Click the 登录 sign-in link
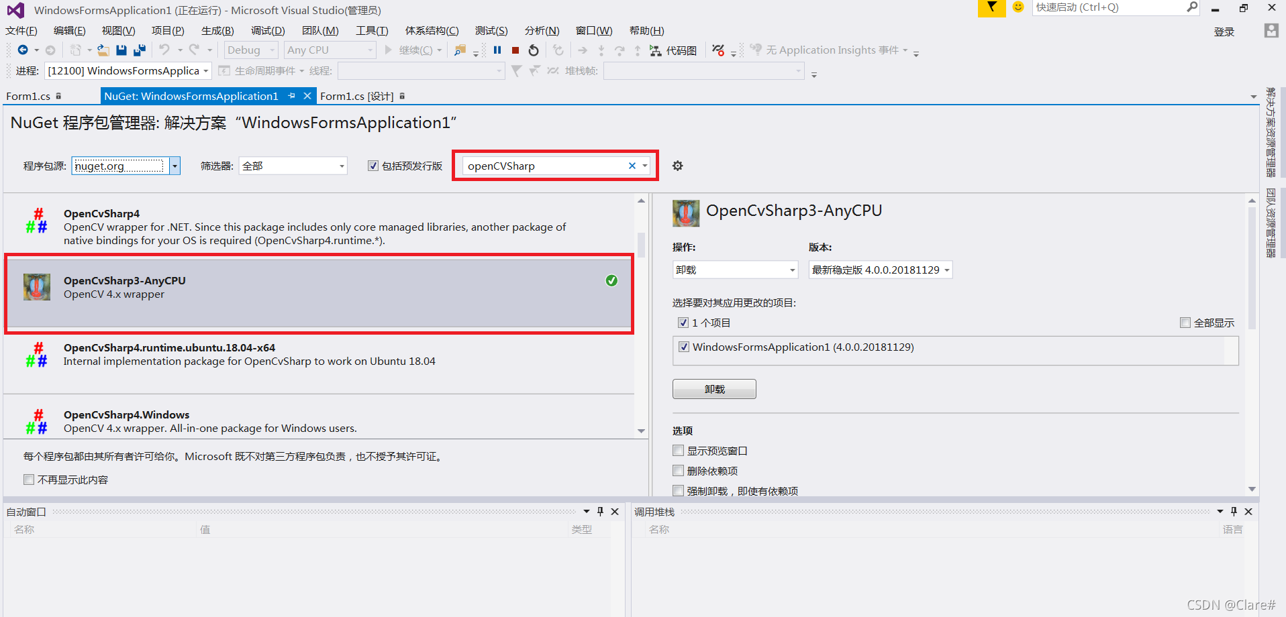 1224,32
